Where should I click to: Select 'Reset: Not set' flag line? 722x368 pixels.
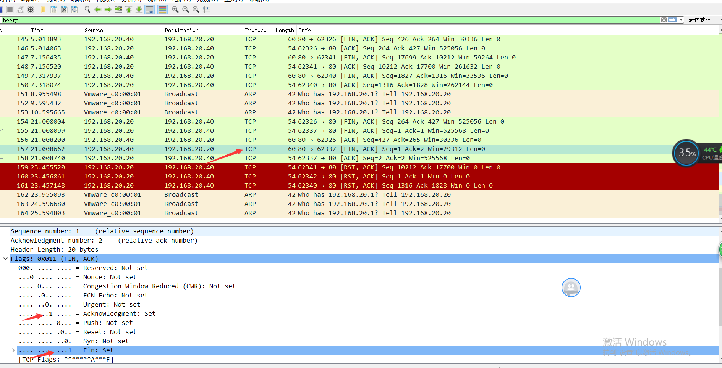coord(368,332)
